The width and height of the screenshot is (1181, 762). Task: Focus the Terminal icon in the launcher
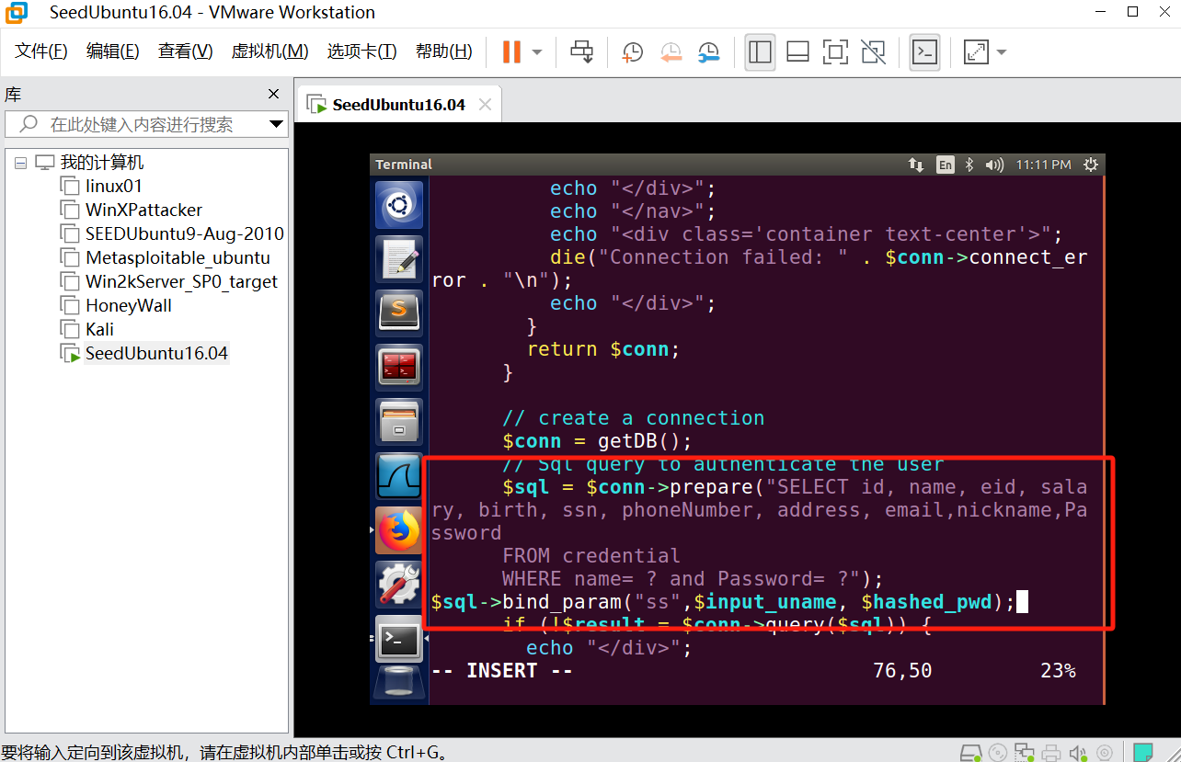point(399,639)
